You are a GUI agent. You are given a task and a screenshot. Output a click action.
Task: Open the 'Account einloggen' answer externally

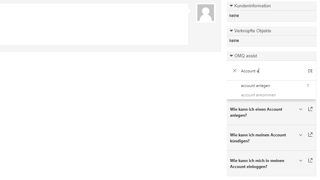[x=310, y=160]
